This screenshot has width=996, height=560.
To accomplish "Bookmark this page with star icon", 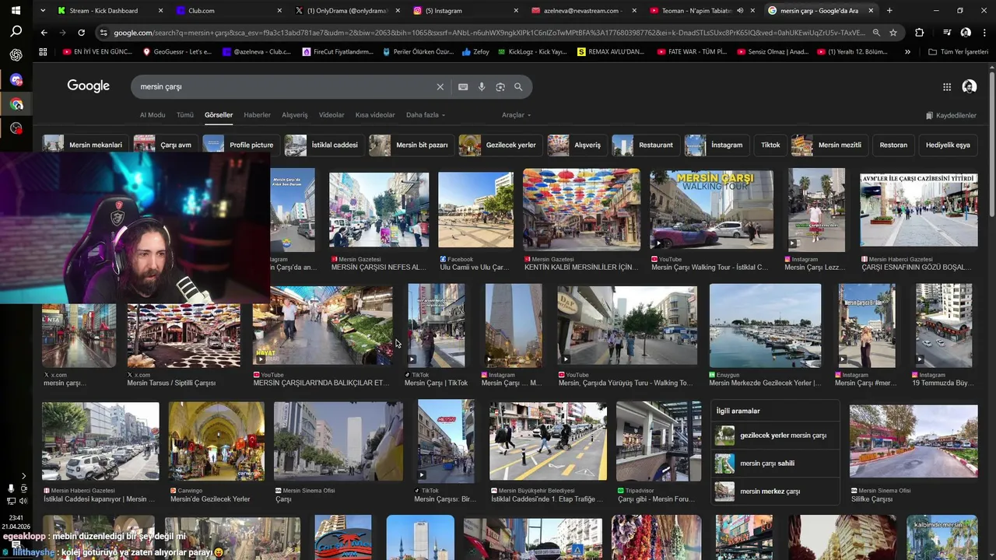I will [893, 33].
